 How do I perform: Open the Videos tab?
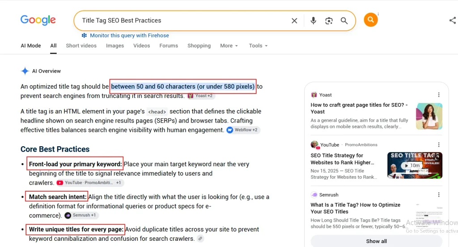coord(142,46)
